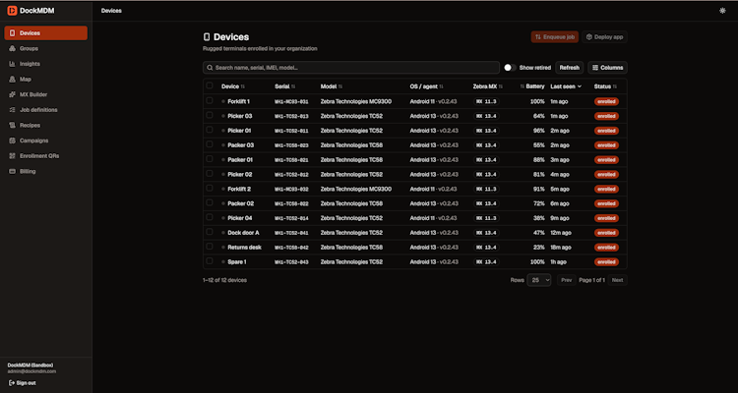Click the MX Builder icon in the sidebar
This screenshot has height=393, width=738.
point(12,94)
